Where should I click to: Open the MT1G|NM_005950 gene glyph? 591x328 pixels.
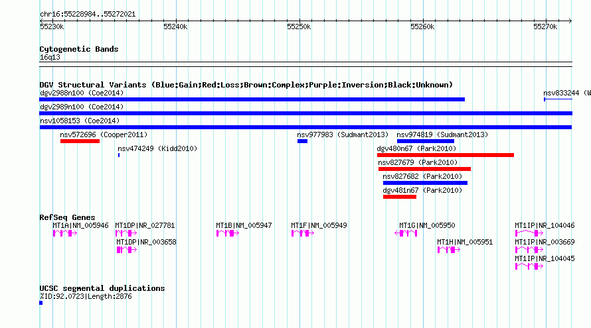(x=406, y=233)
